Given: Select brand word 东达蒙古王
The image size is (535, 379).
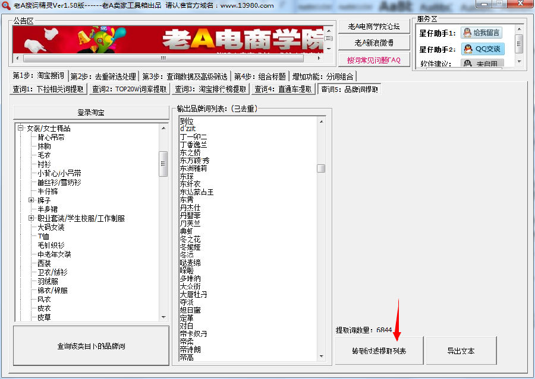Looking at the screenshot, I should [x=197, y=192].
